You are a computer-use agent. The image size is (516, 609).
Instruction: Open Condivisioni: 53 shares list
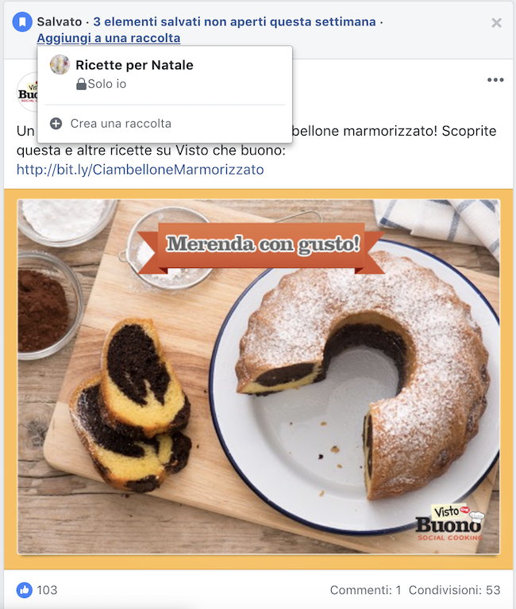[455, 590]
